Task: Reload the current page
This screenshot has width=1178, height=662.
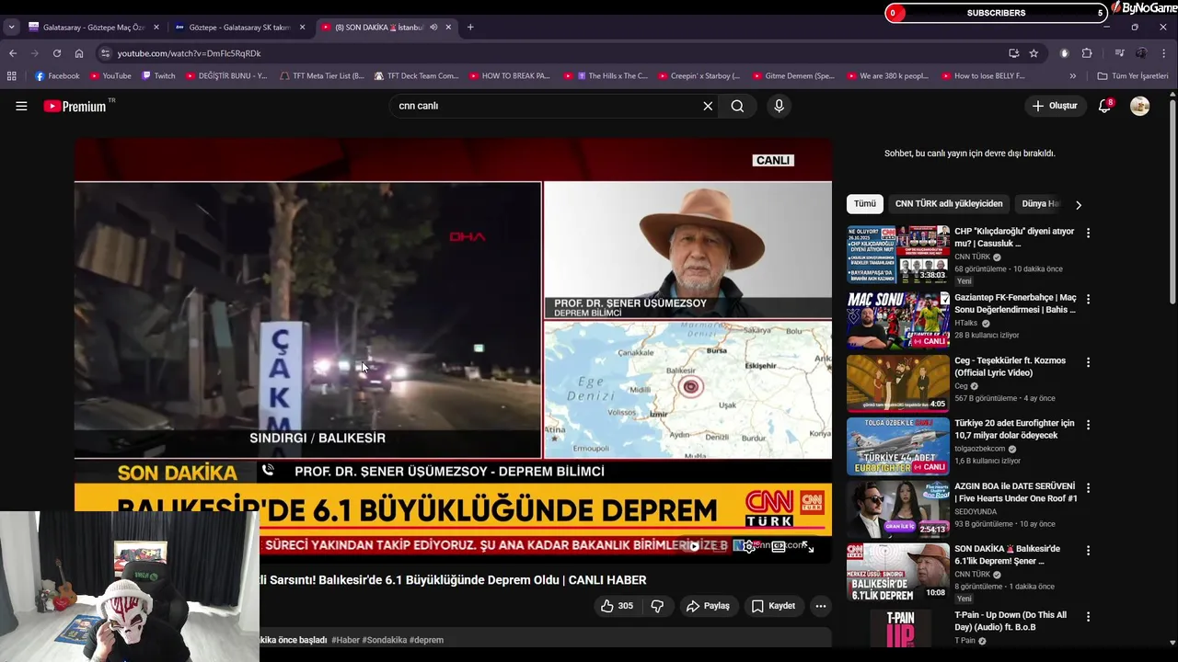Action: [x=57, y=53]
